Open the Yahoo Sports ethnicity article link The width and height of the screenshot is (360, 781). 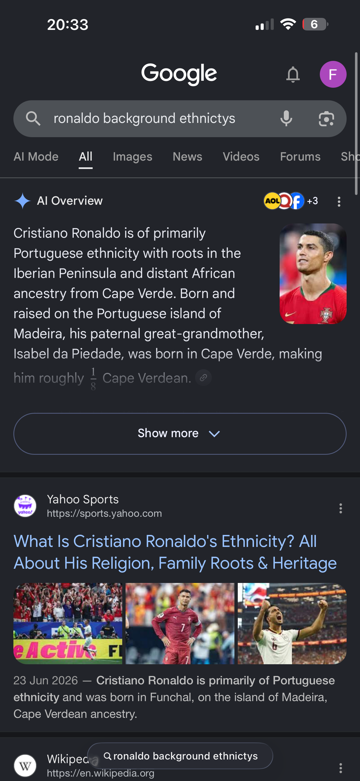point(175,552)
